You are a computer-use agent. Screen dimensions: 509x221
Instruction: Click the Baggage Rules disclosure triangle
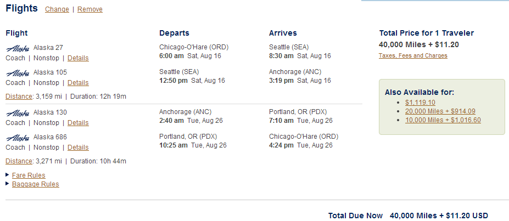coord(7,184)
